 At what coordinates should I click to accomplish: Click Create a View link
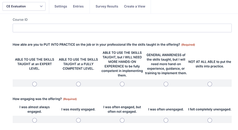(134, 7)
